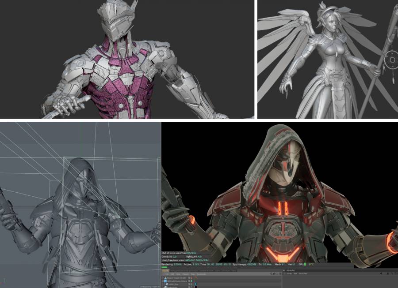Select the teal tag on the HDRI environment object
This screenshot has width=398, height=288.
tap(195, 284)
